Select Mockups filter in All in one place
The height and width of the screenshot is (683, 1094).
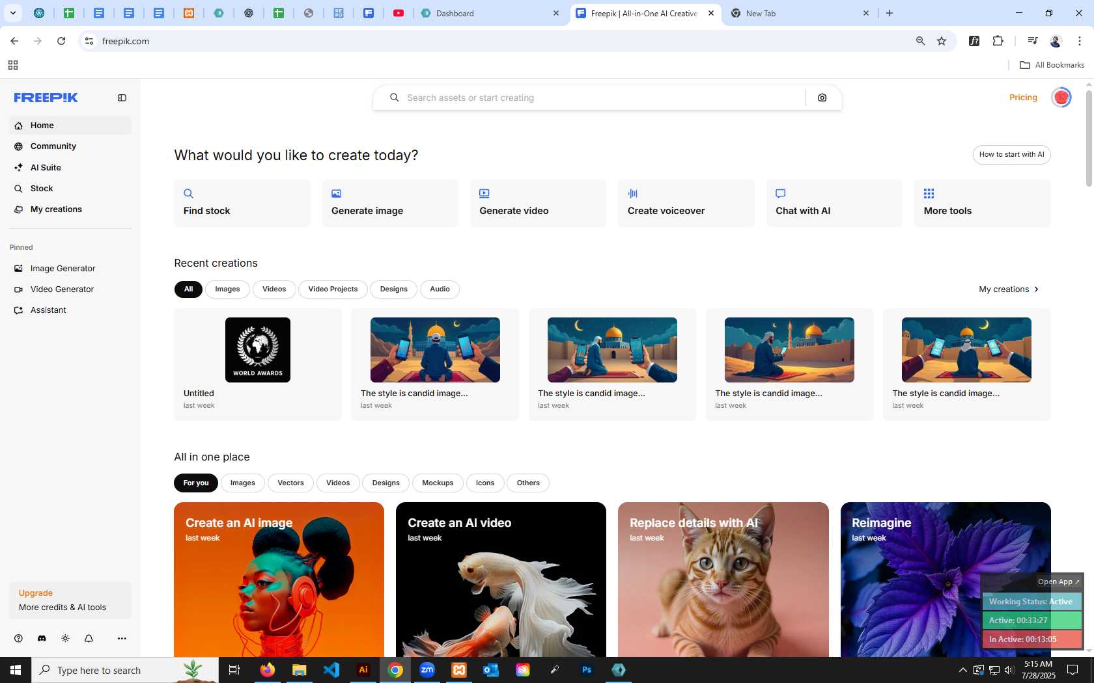[x=438, y=483]
